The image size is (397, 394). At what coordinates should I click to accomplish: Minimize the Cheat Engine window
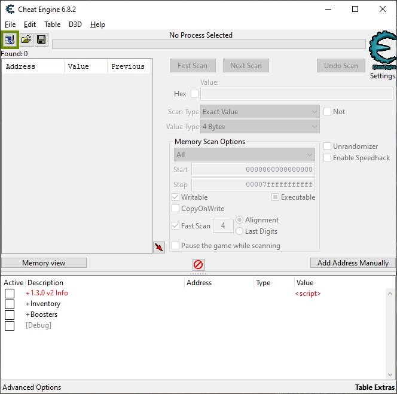pyautogui.click(x=328, y=9)
